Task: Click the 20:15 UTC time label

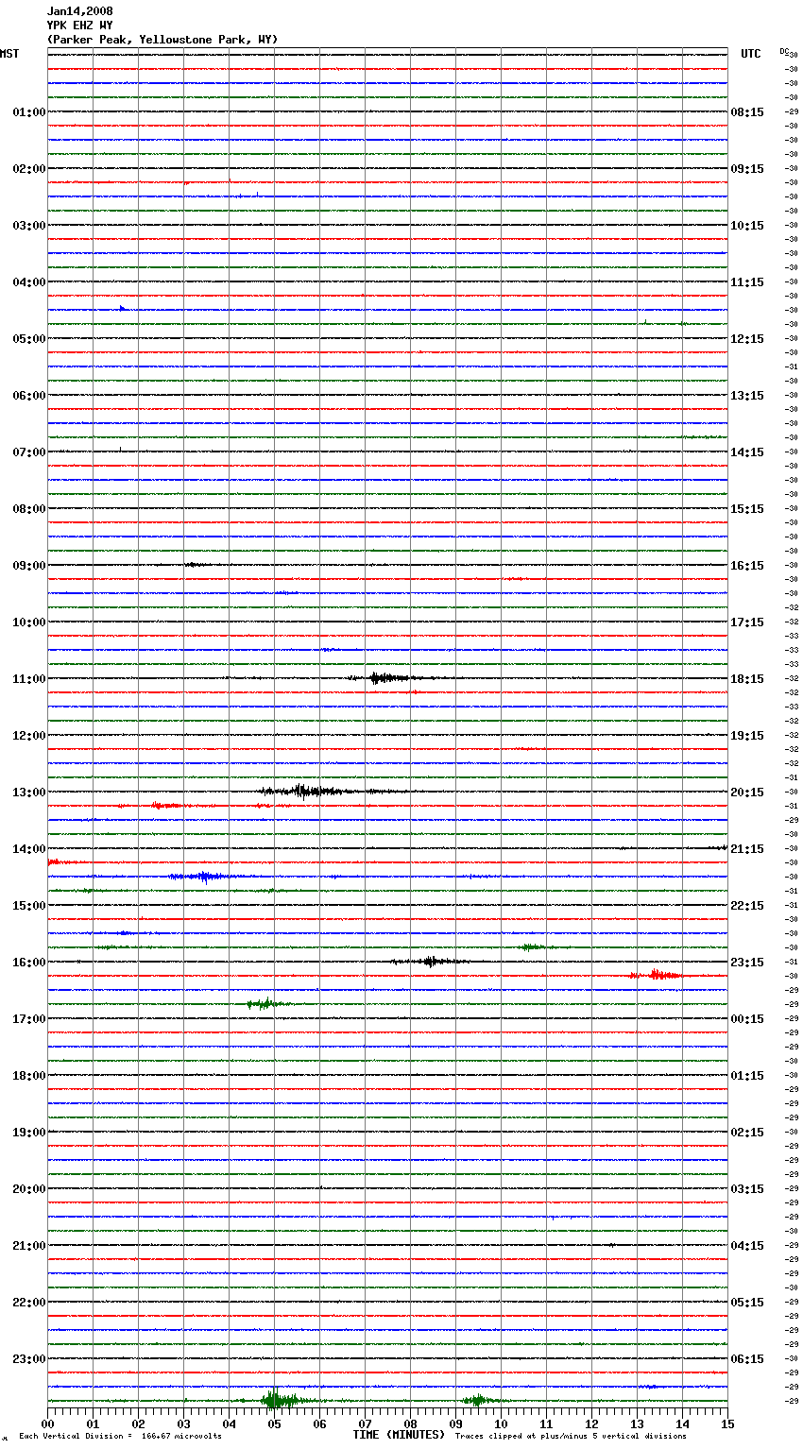Action: tap(747, 793)
